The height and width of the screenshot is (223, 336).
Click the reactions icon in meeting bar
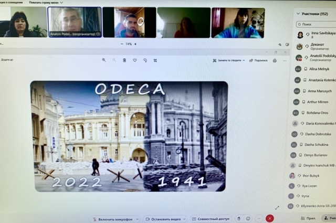click(248, 218)
